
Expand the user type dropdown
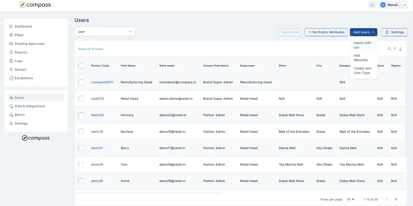coord(105,31)
